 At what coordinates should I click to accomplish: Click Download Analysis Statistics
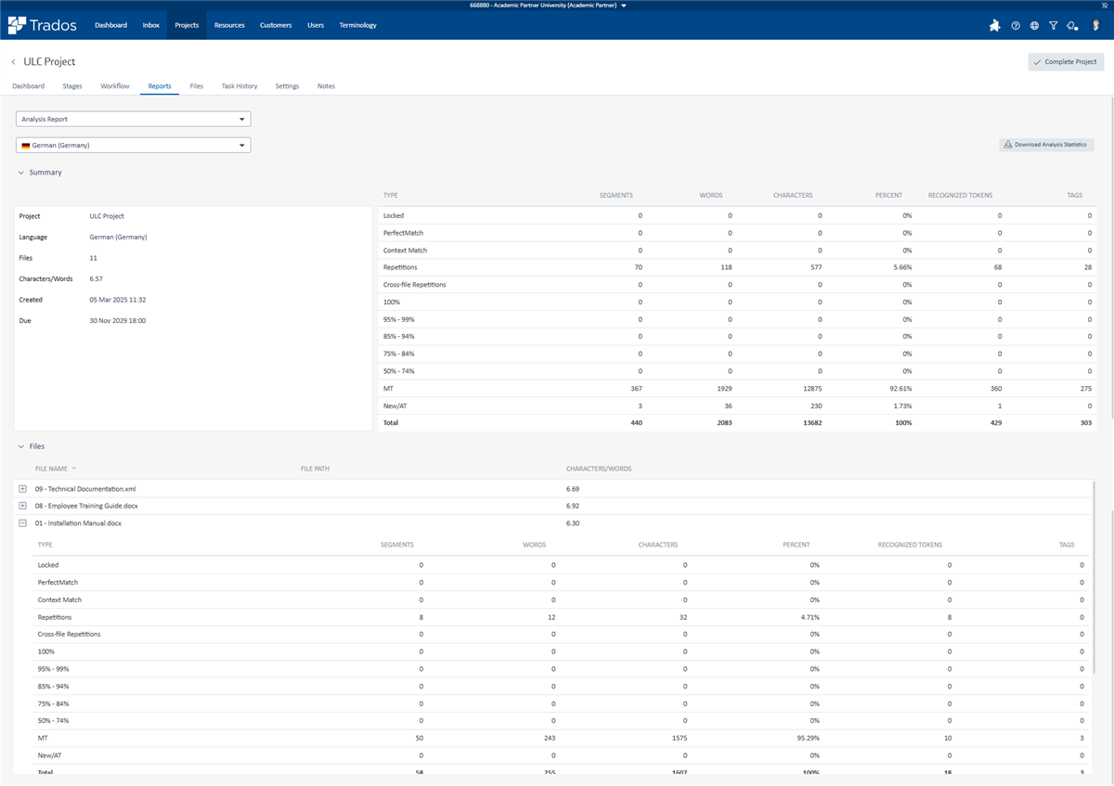click(1046, 145)
